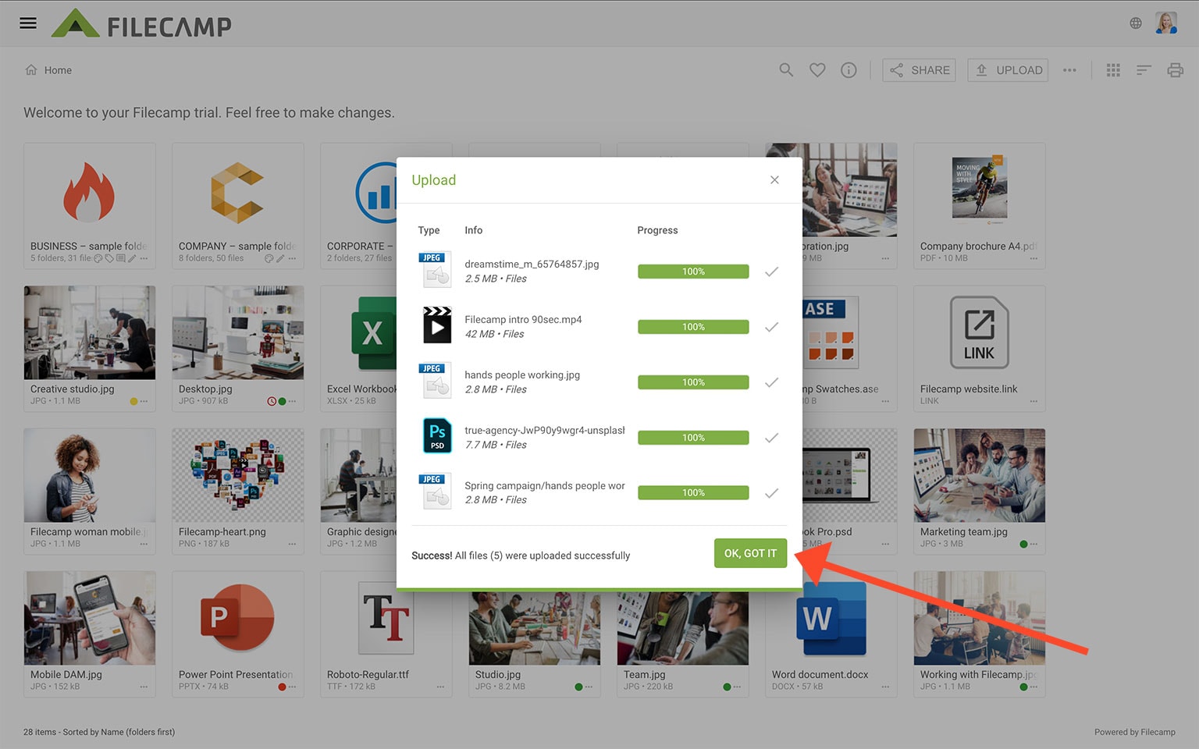Click the search magnifier icon
1199x749 pixels.
[x=786, y=70]
